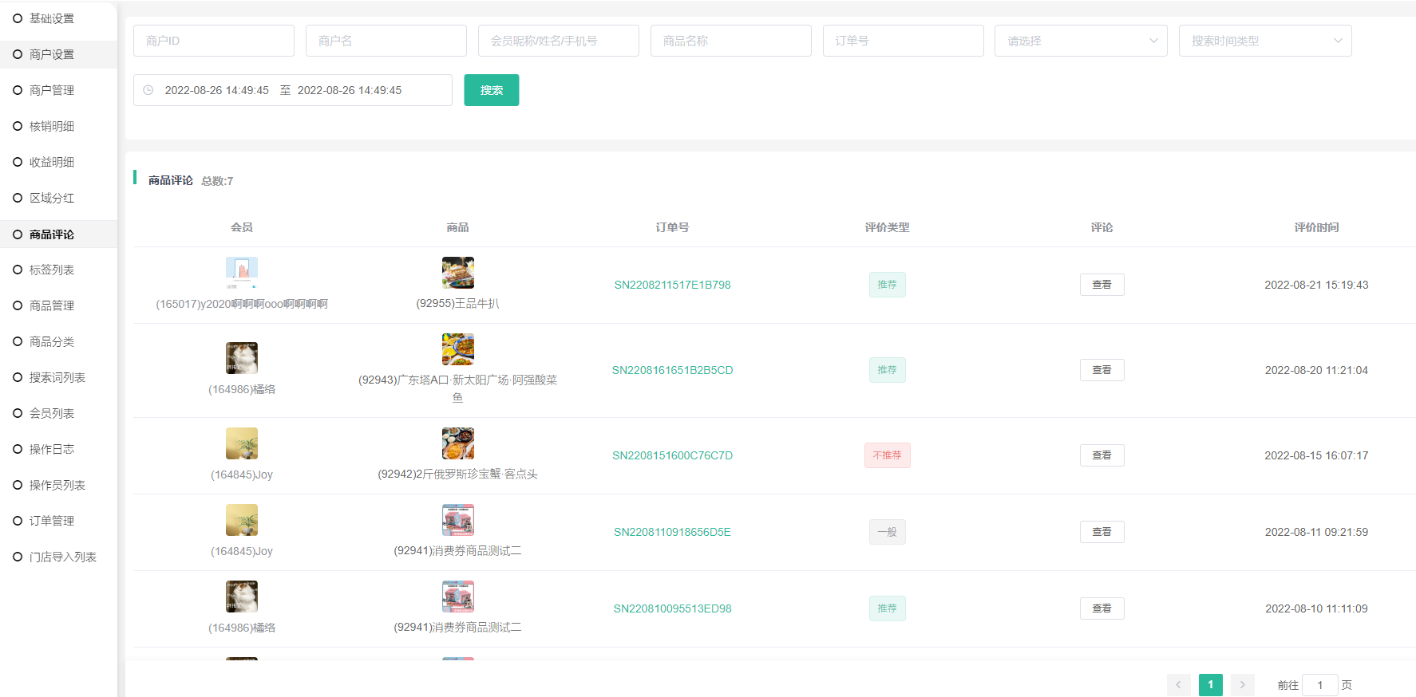Expand the 请选择 dropdown

[1081, 41]
